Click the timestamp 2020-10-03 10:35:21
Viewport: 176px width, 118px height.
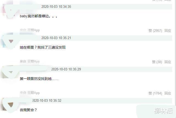tap(56, 38)
